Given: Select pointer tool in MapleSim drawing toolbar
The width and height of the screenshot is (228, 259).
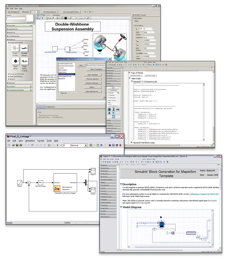Looking at the screenshot, I should 37,18.
